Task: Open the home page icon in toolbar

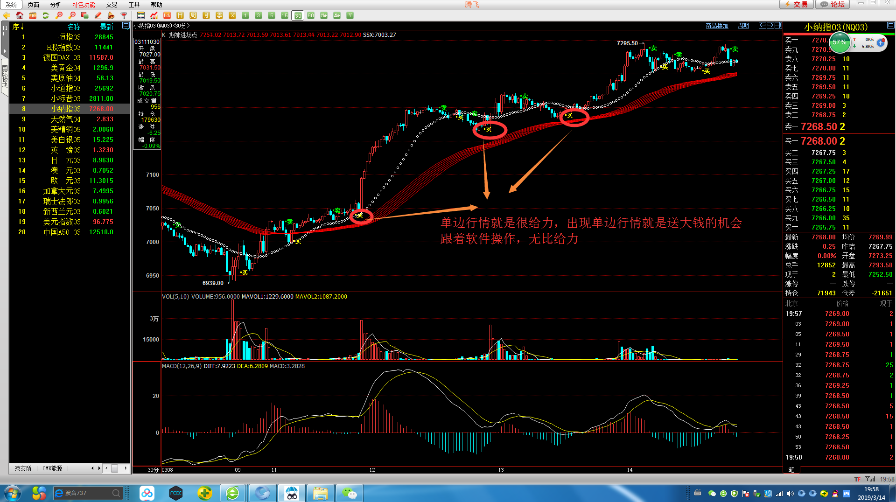Action: coord(20,15)
